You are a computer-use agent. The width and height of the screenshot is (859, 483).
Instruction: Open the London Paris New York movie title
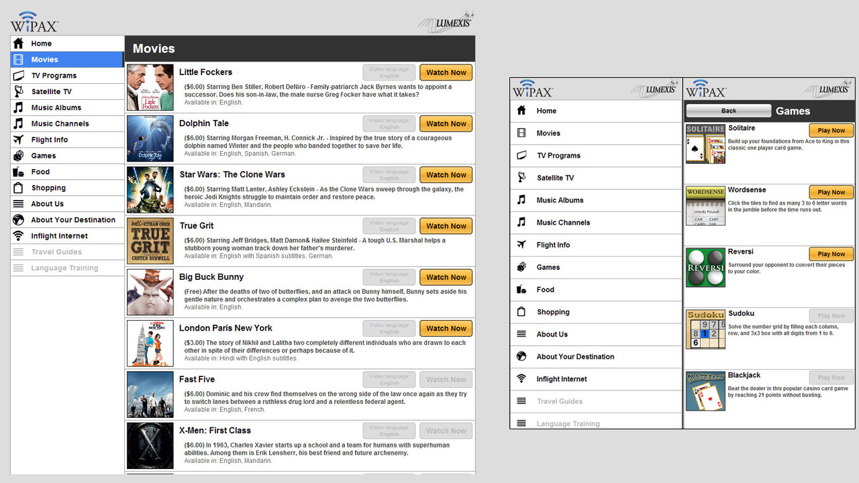(225, 328)
